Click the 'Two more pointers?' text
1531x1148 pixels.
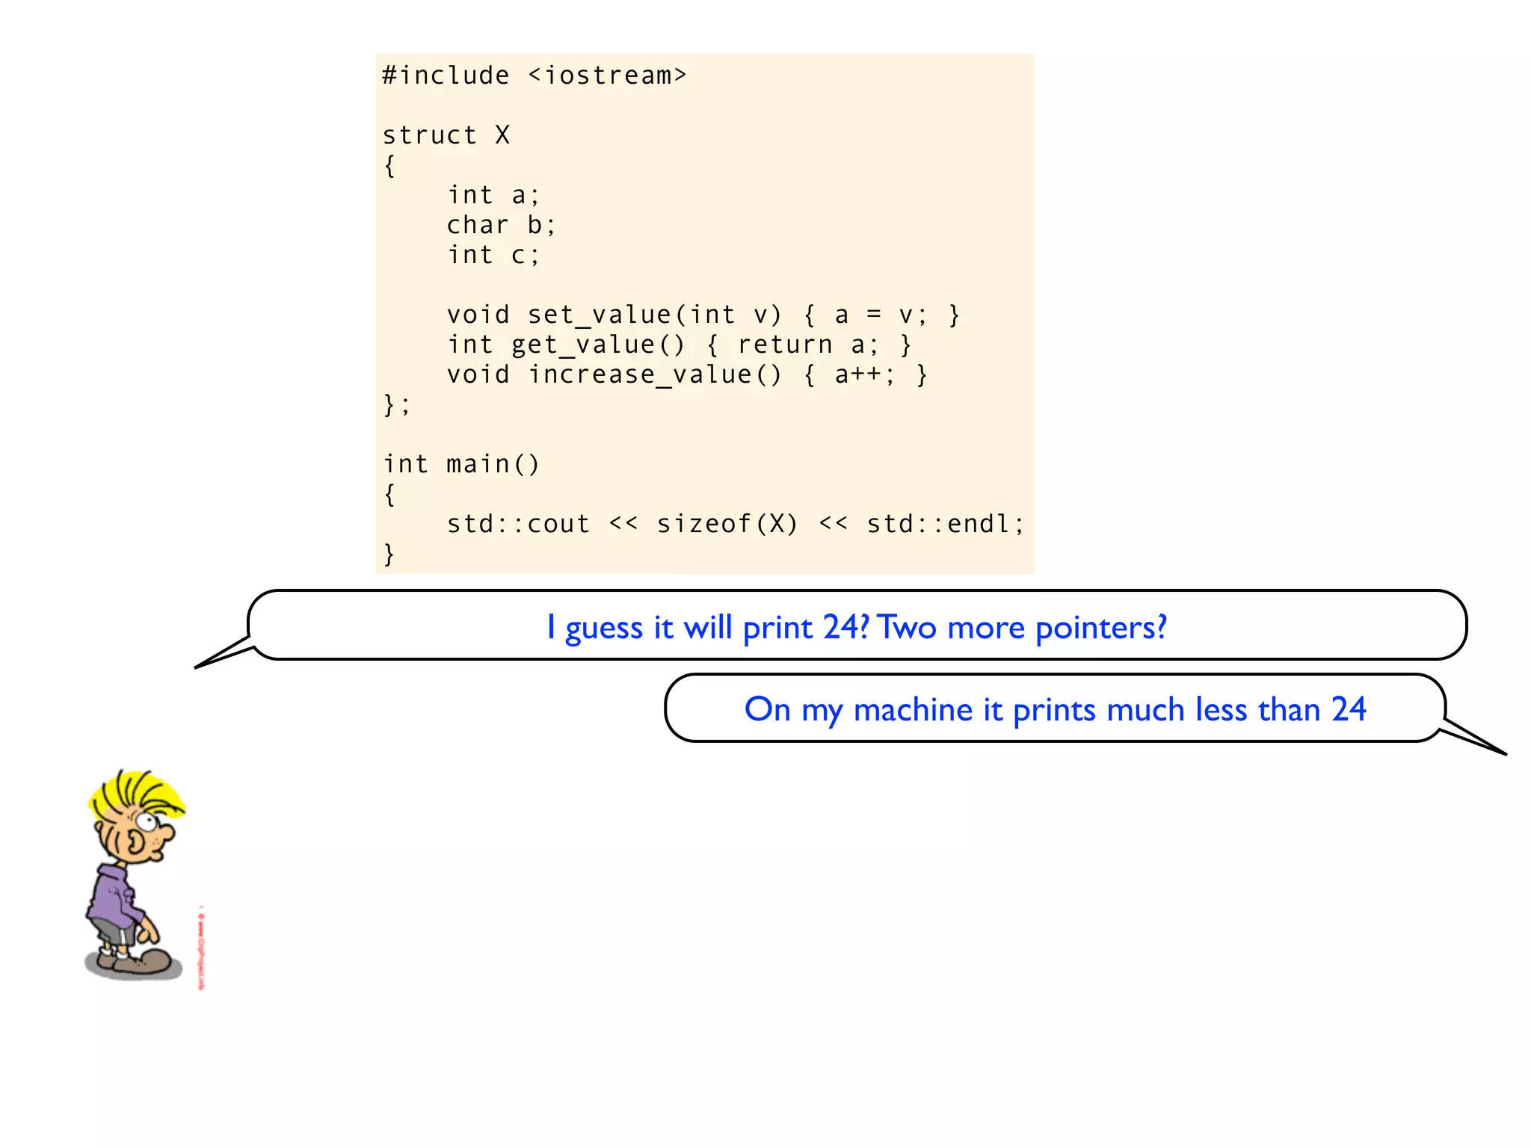(x=1022, y=627)
